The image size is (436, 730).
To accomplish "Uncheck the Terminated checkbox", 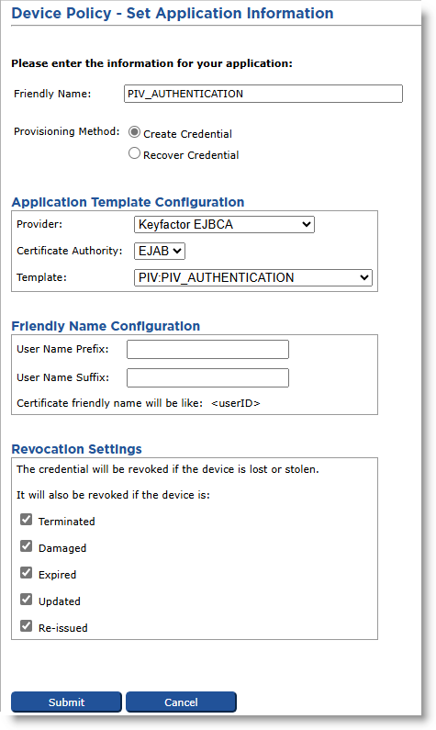I will click(27, 520).
